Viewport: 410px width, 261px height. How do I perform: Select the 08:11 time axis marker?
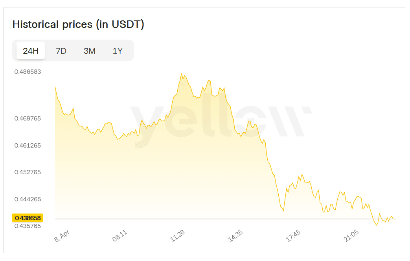coord(120,236)
